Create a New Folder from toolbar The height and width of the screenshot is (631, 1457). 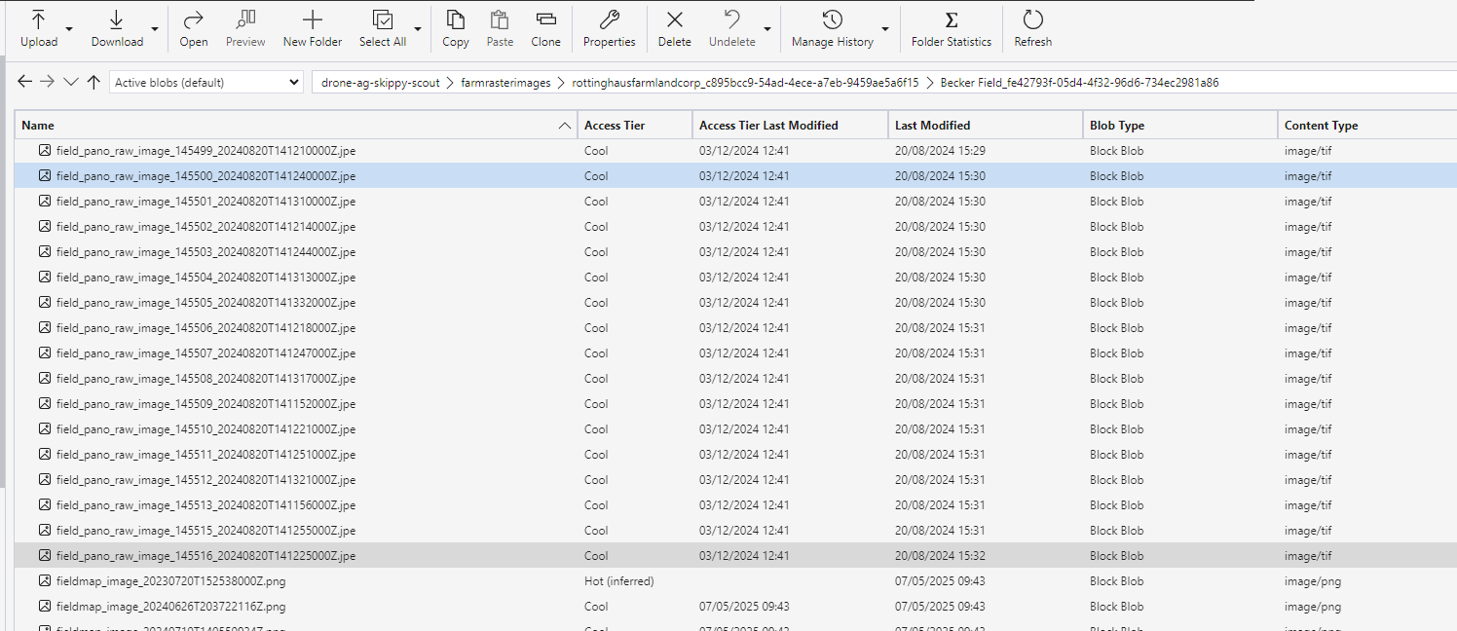313,28
